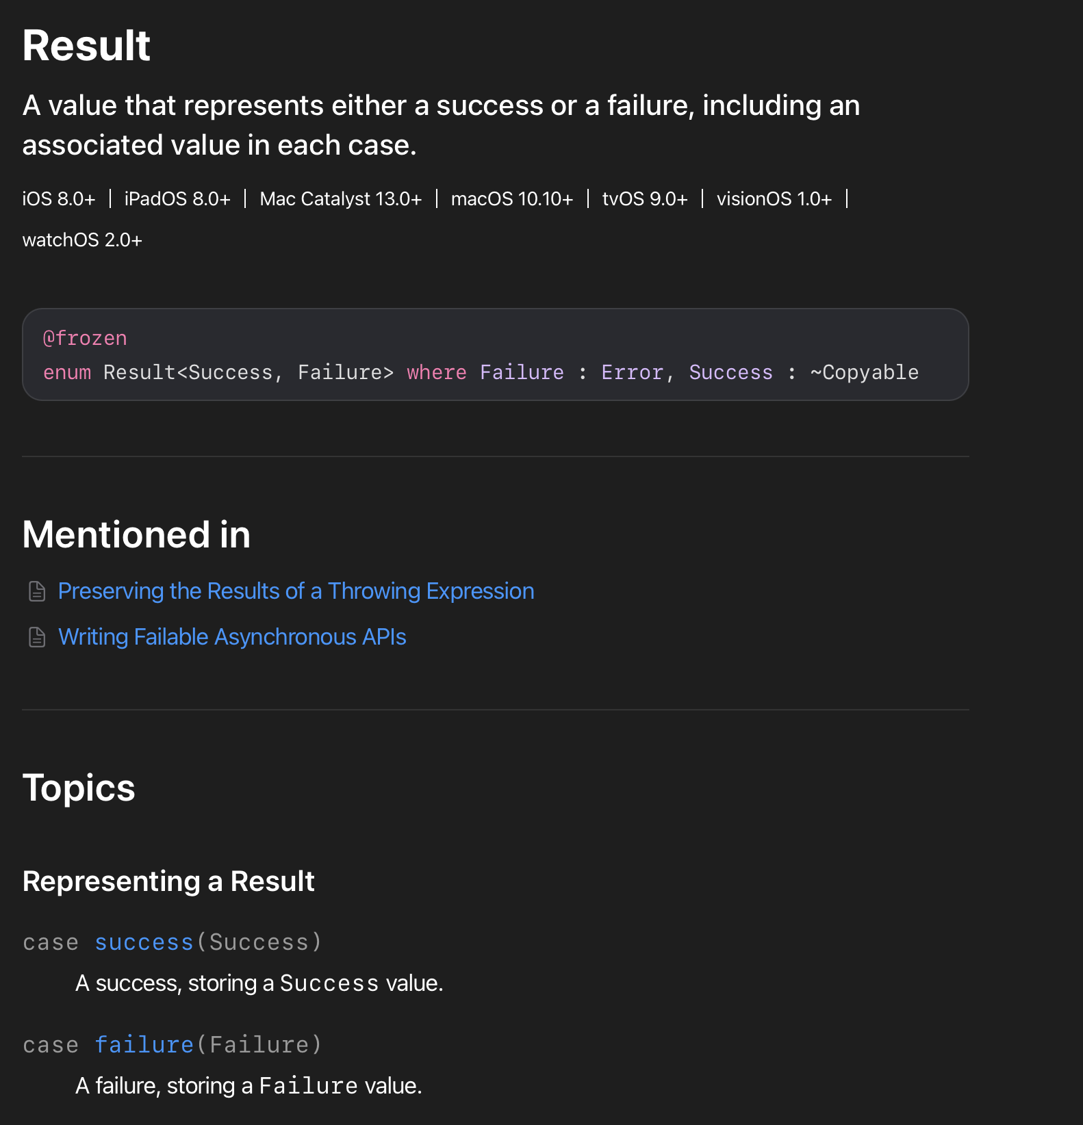
Task: Click the Topics section heading
Action: click(79, 788)
